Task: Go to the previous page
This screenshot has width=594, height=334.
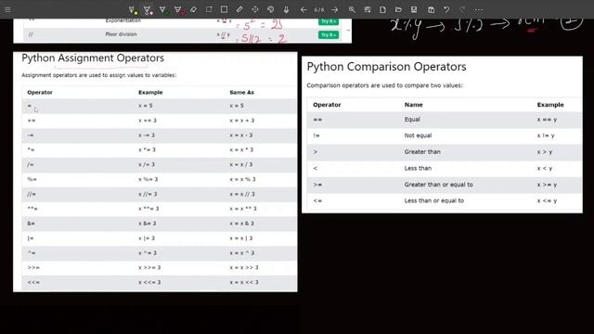Action: [x=303, y=9]
